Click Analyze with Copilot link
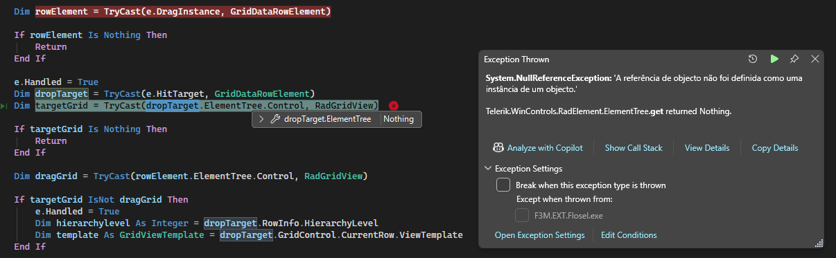 pyautogui.click(x=545, y=148)
